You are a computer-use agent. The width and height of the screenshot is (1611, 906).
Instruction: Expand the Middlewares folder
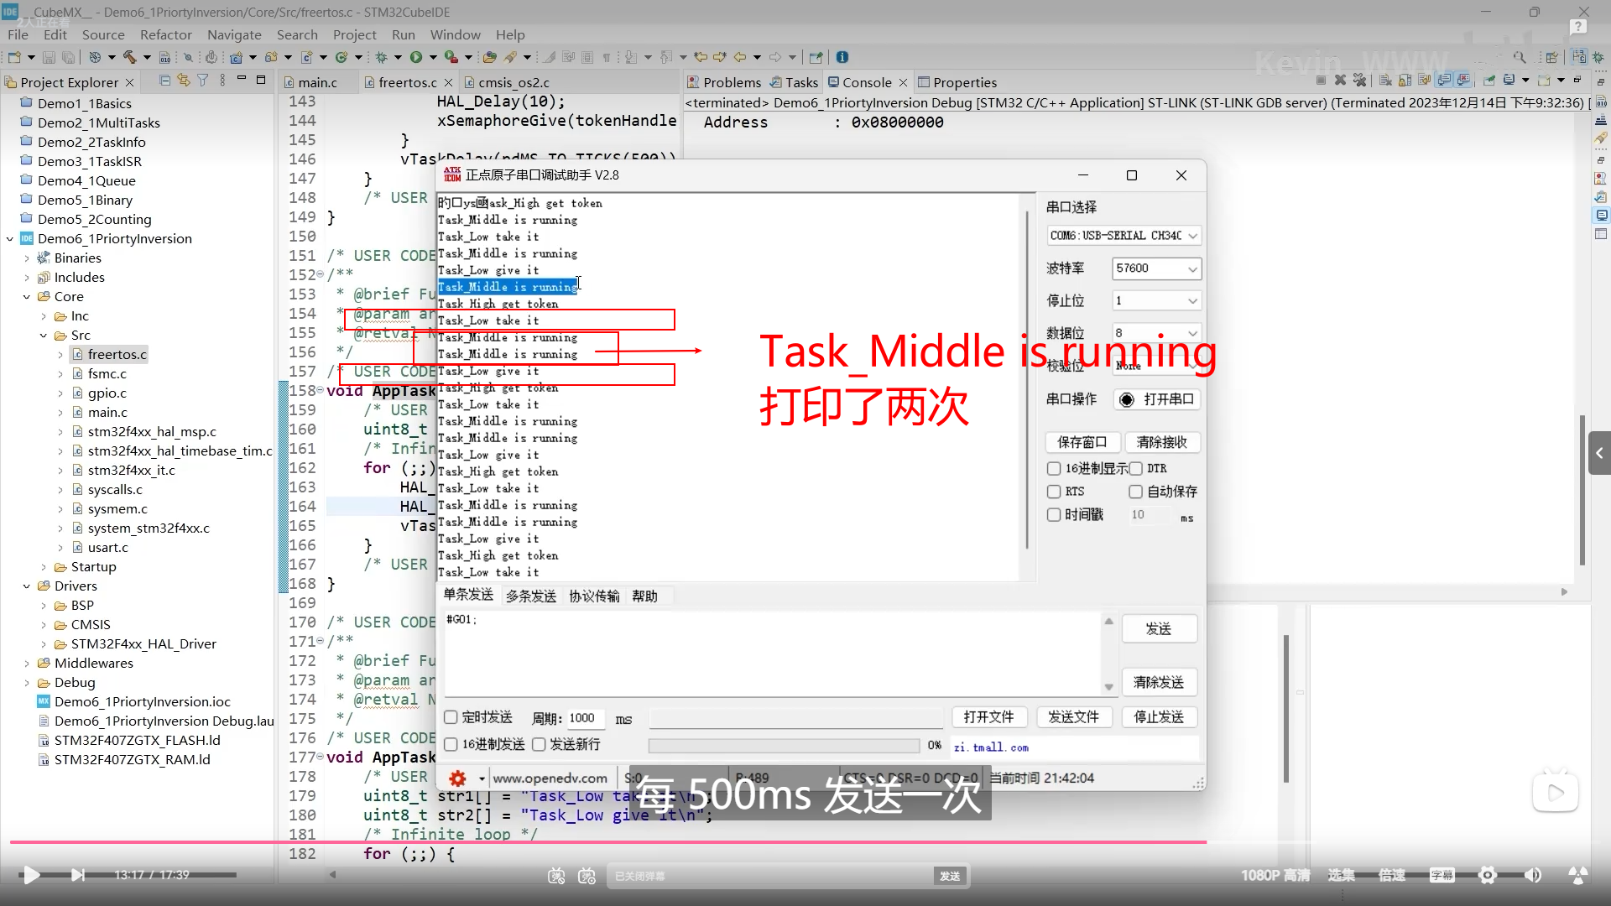click(x=27, y=664)
